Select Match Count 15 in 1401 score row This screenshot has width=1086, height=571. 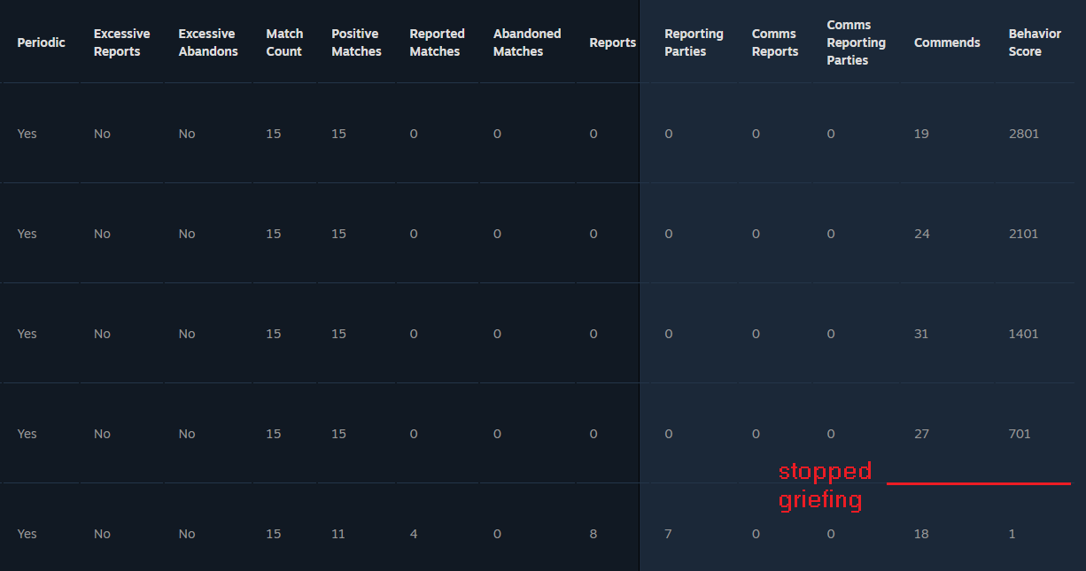[274, 334]
